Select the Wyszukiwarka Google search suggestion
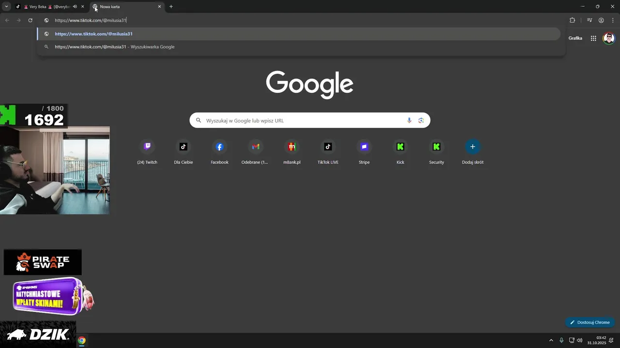The image size is (620, 348). click(x=298, y=47)
